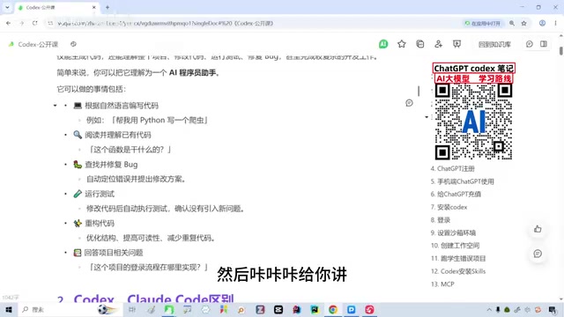Click the QR code image
564x317 pixels.
pyautogui.click(x=474, y=122)
